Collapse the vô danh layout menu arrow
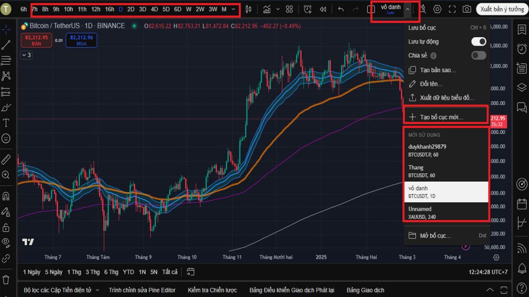Viewport: 529px width, 297px height. [408, 9]
